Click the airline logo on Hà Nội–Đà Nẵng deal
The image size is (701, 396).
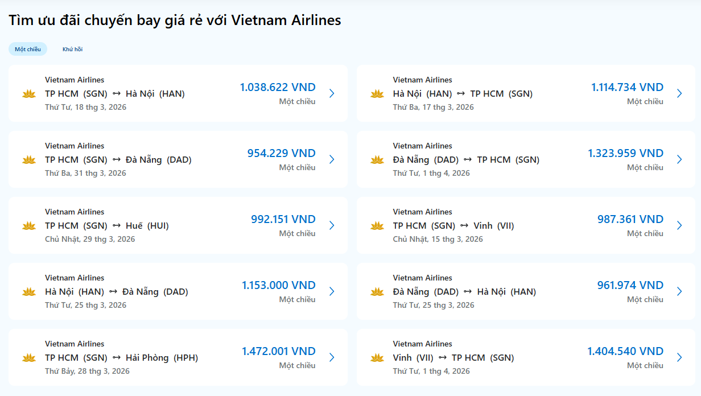[x=28, y=291]
